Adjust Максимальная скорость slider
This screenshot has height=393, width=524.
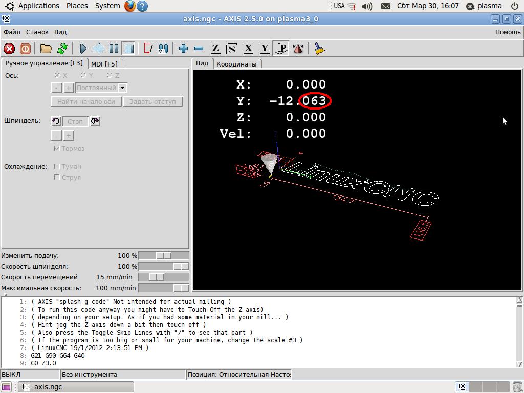pos(163,288)
